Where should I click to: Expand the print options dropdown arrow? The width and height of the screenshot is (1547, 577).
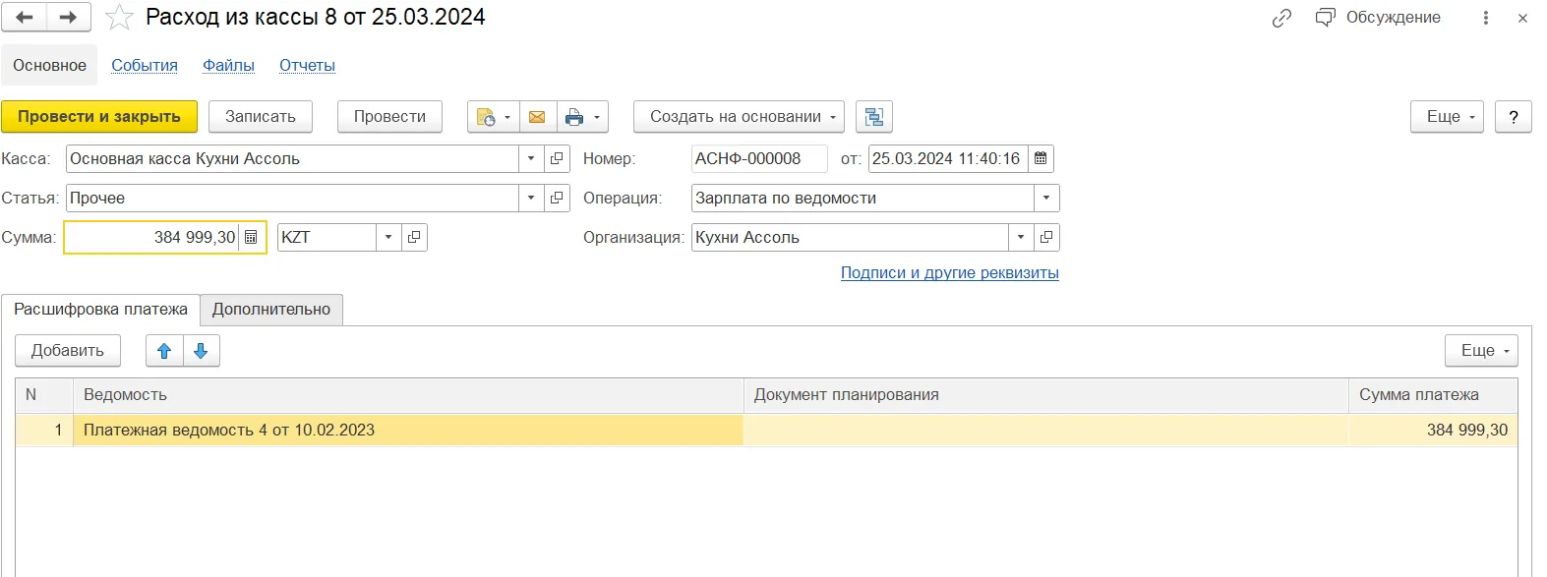click(597, 117)
